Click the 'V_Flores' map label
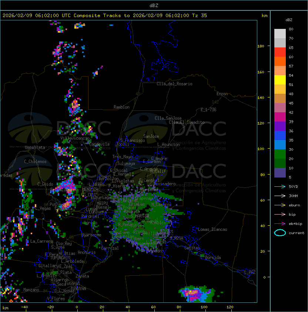Viewport: 308px width, 312px height. click(56, 299)
